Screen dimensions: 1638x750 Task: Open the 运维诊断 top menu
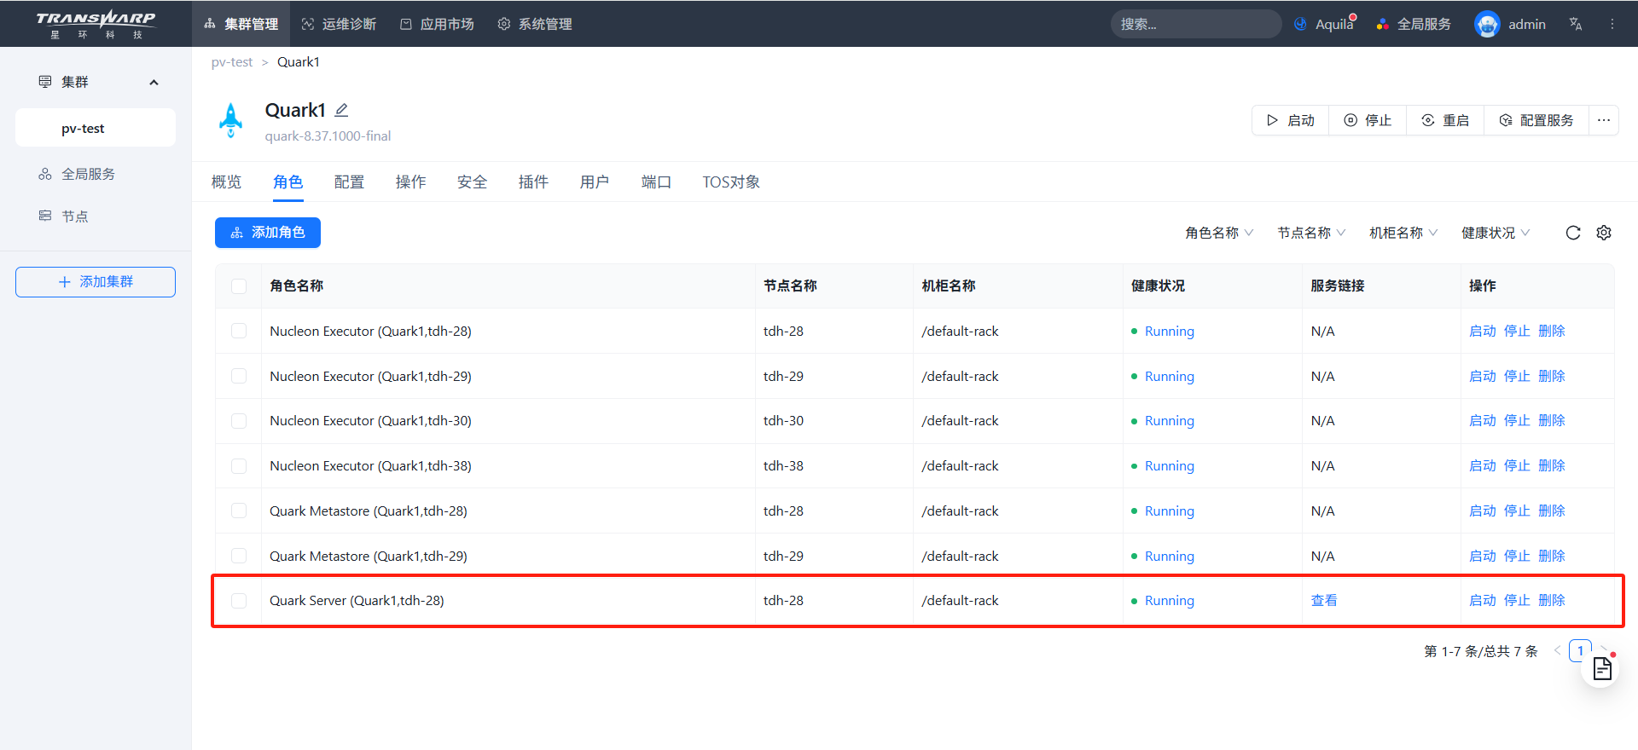339,24
